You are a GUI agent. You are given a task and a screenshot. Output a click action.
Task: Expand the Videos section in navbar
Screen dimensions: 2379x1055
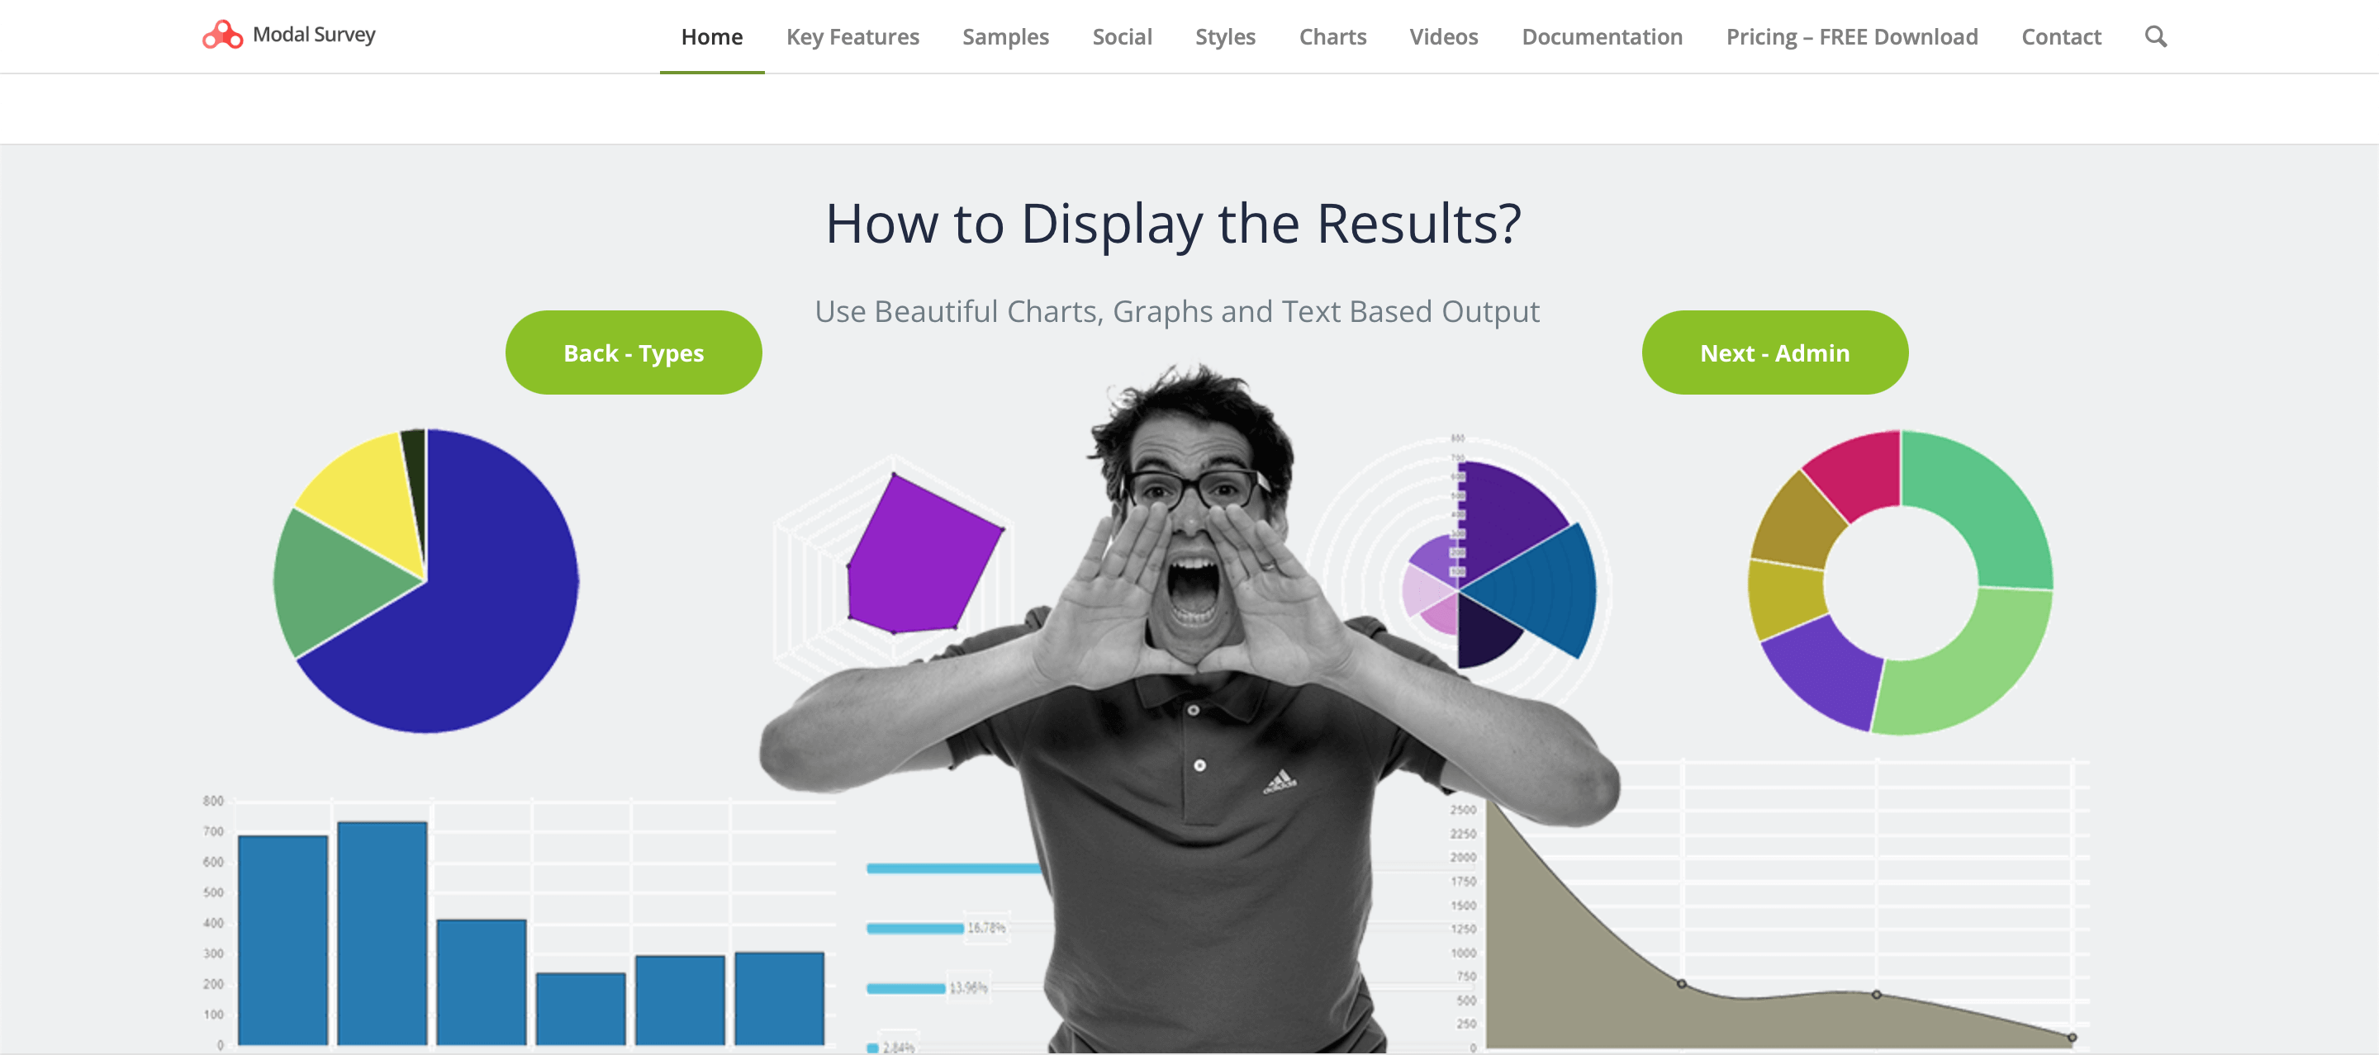click(1443, 36)
